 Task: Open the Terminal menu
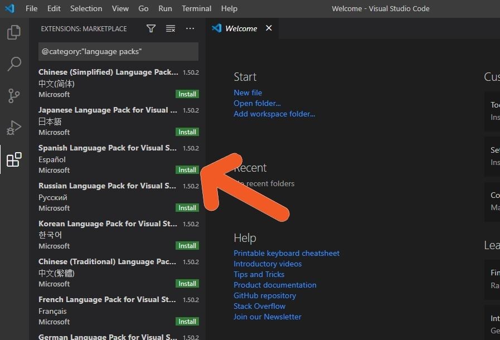click(196, 8)
